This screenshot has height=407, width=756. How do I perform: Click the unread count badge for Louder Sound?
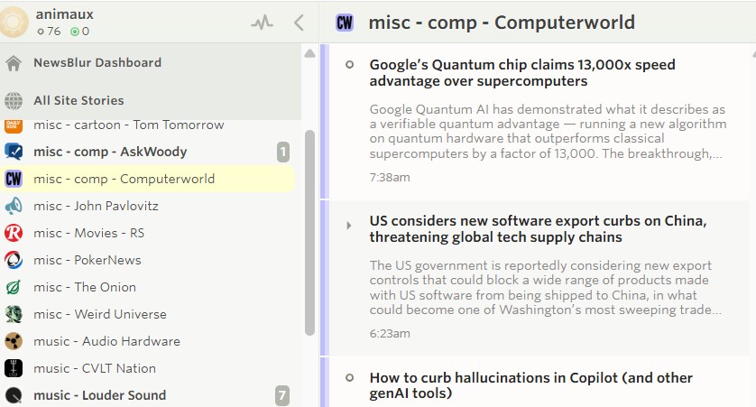pos(282,395)
